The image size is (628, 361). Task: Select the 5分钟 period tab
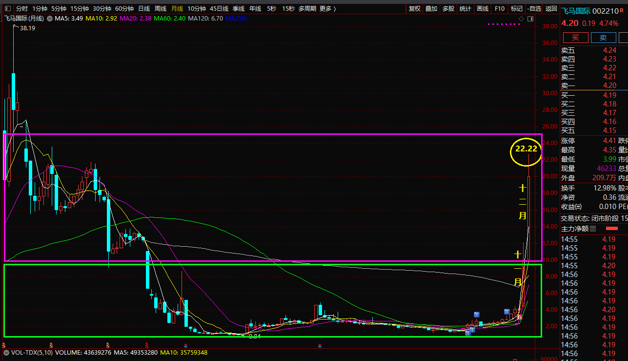[59, 9]
